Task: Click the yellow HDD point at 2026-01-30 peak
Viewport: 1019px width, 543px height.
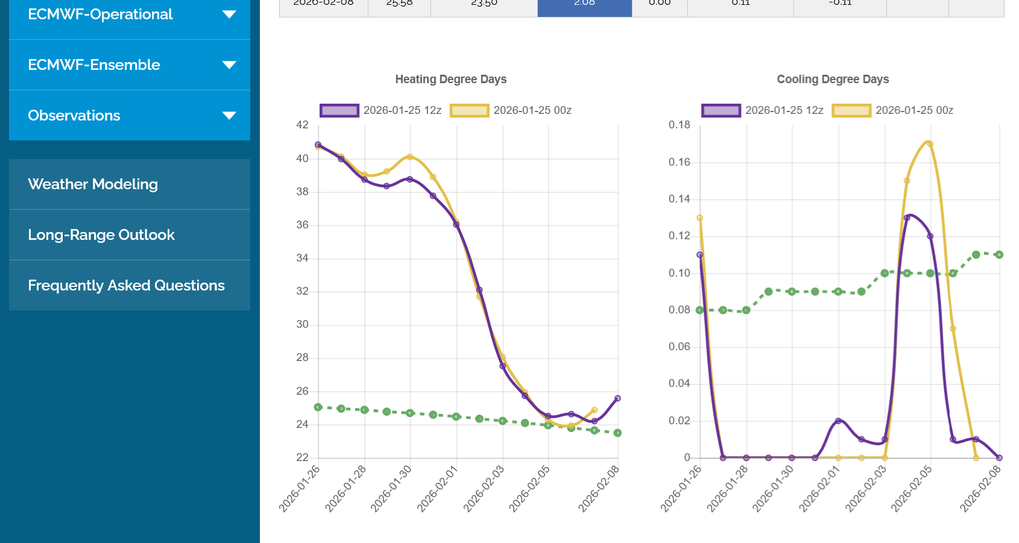Action: point(410,157)
